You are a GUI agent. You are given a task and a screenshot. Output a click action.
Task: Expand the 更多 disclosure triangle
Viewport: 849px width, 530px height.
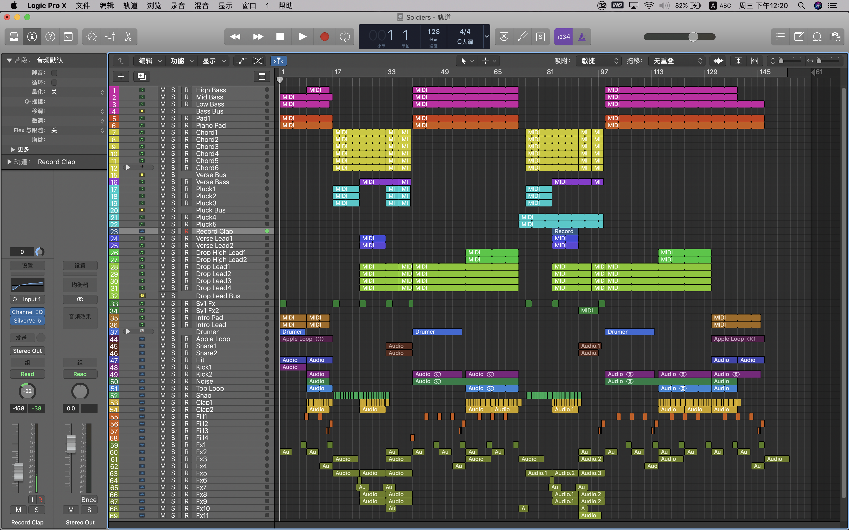13,150
